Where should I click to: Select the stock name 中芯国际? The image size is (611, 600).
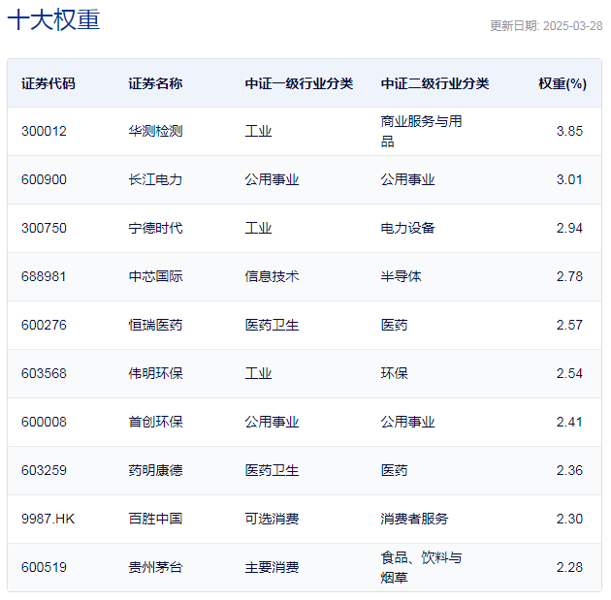155,276
